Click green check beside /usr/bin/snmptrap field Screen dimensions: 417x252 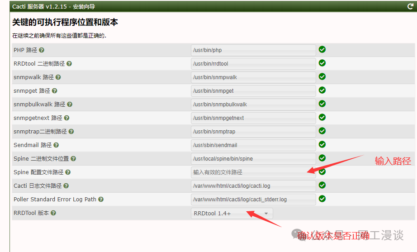(322, 131)
